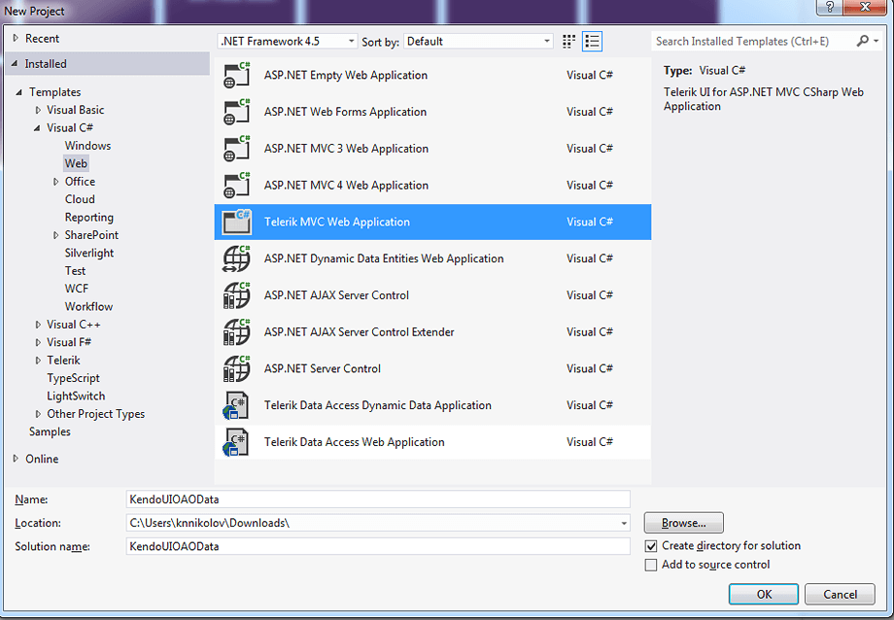Viewport: 894px width, 620px height.
Task: Switch to small icons view
Action: 568,41
